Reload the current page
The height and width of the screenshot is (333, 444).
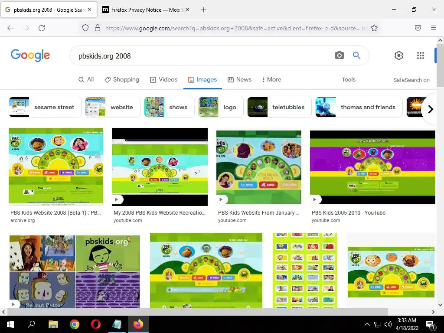click(42, 28)
